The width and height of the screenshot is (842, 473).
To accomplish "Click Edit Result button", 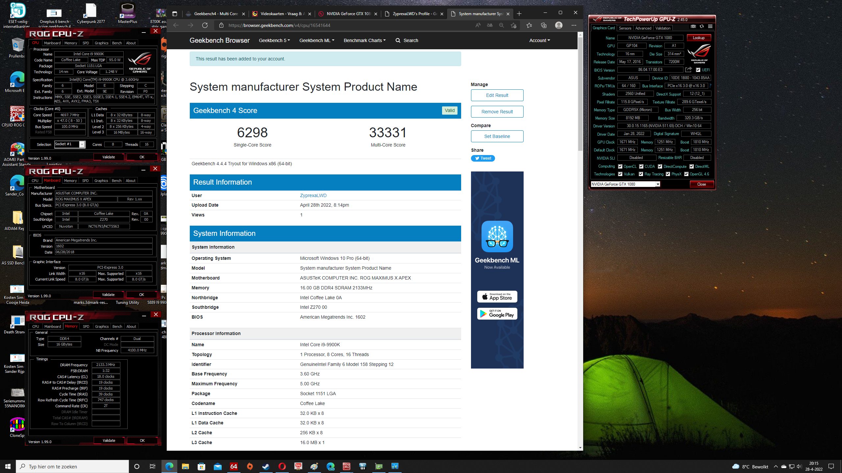I will click(497, 95).
